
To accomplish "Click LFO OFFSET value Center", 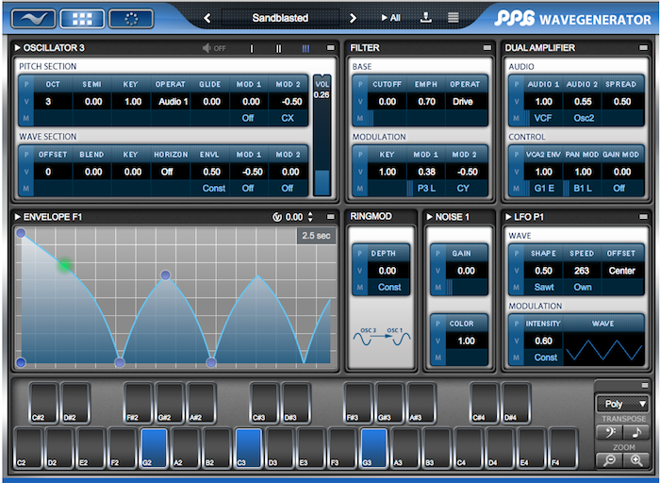I will pyautogui.click(x=622, y=271).
